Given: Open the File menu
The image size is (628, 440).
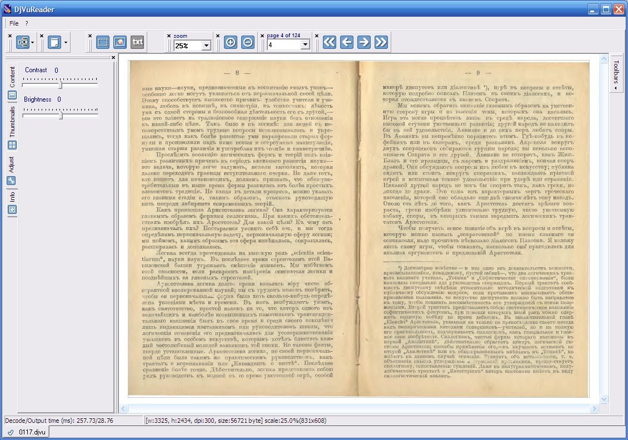Looking at the screenshot, I should click(x=14, y=23).
